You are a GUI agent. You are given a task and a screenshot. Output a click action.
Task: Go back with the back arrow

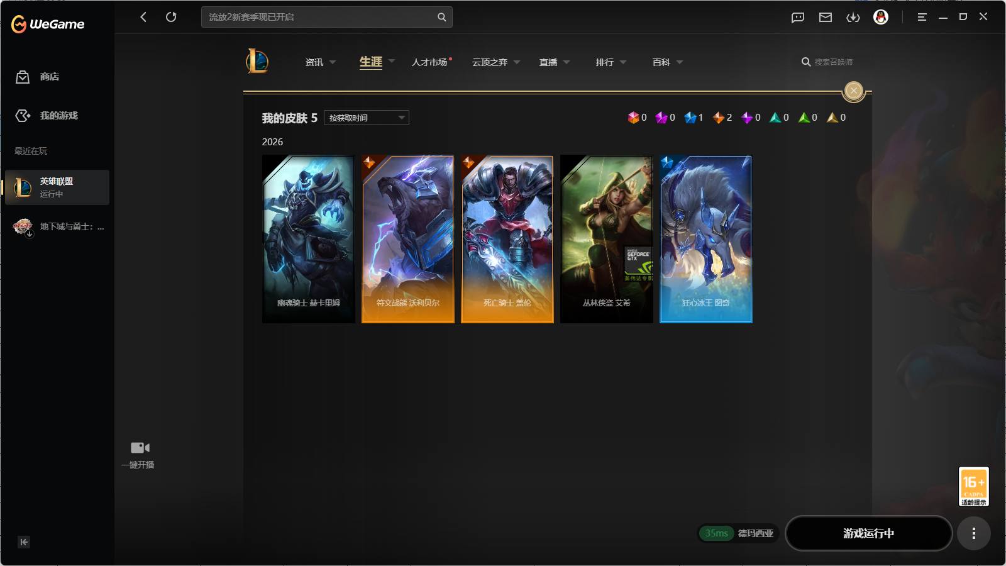tap(143, 17)
